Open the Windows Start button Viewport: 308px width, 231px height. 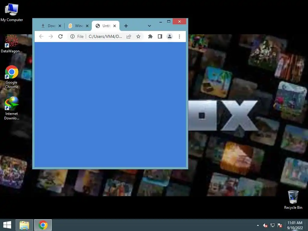(7, 225)
